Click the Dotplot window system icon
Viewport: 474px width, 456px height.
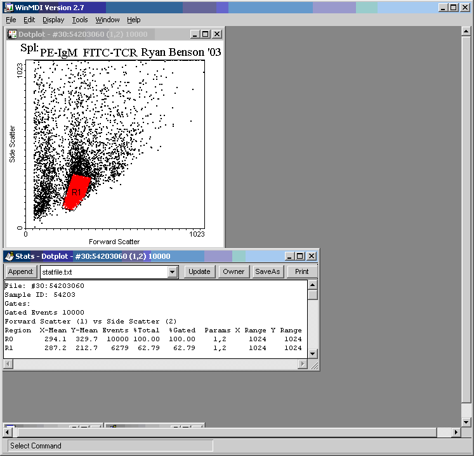(x=12, y=34)
